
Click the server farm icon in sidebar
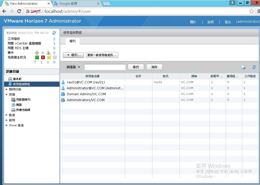pos(13,100)
